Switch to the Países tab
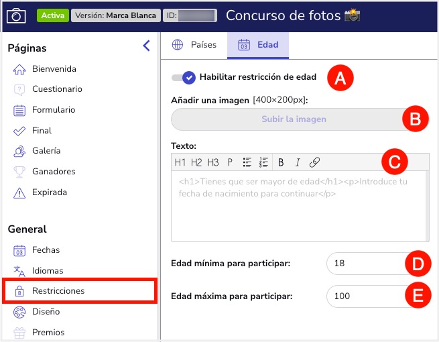439x342 pixels. click(x=195, y=45)
